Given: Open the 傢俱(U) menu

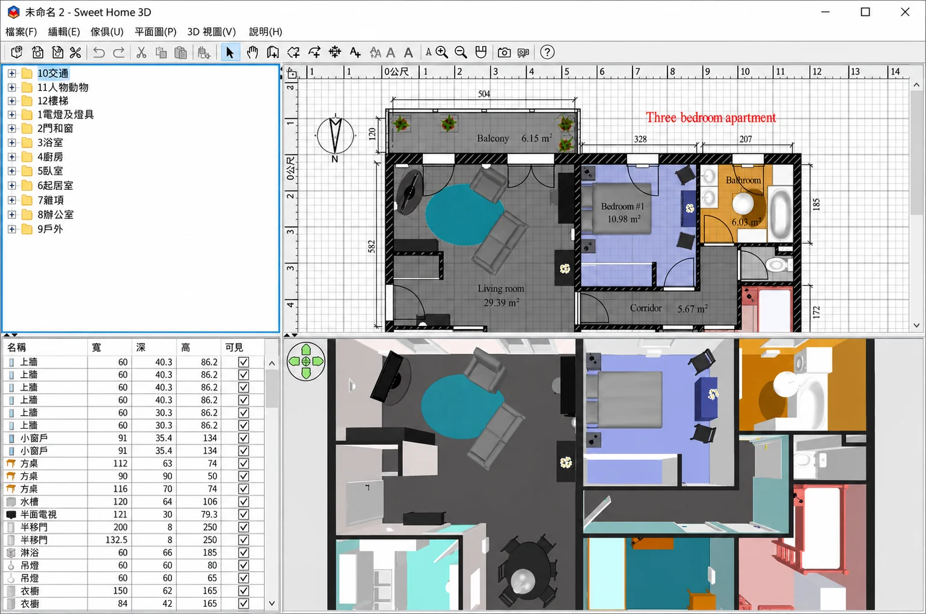Looking at the screenshot, I should click(107, 32).
